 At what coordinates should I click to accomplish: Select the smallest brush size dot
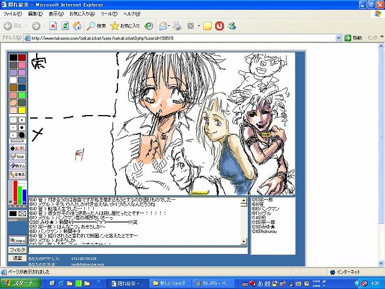coord(13,120)
